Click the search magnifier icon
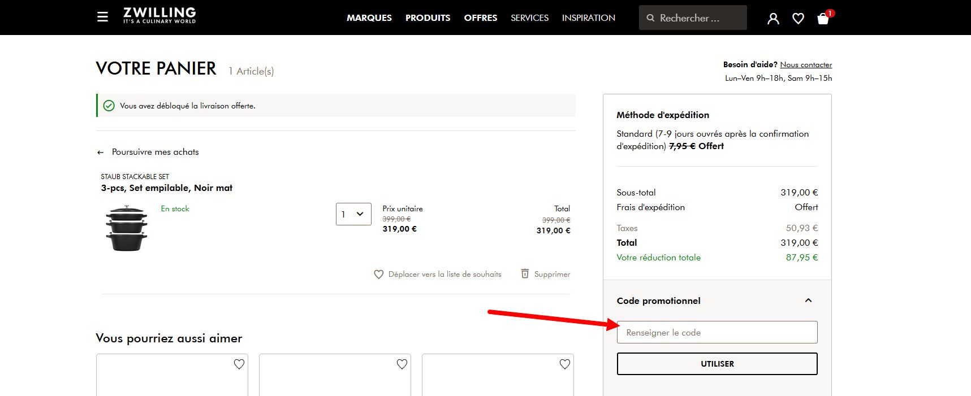This screenshot has width=971, height=396. (650, 18)
